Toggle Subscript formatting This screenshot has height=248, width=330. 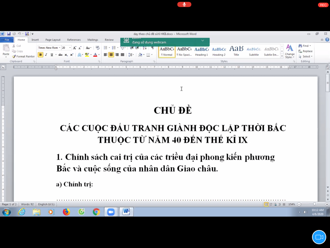click(x=66, y=55)
